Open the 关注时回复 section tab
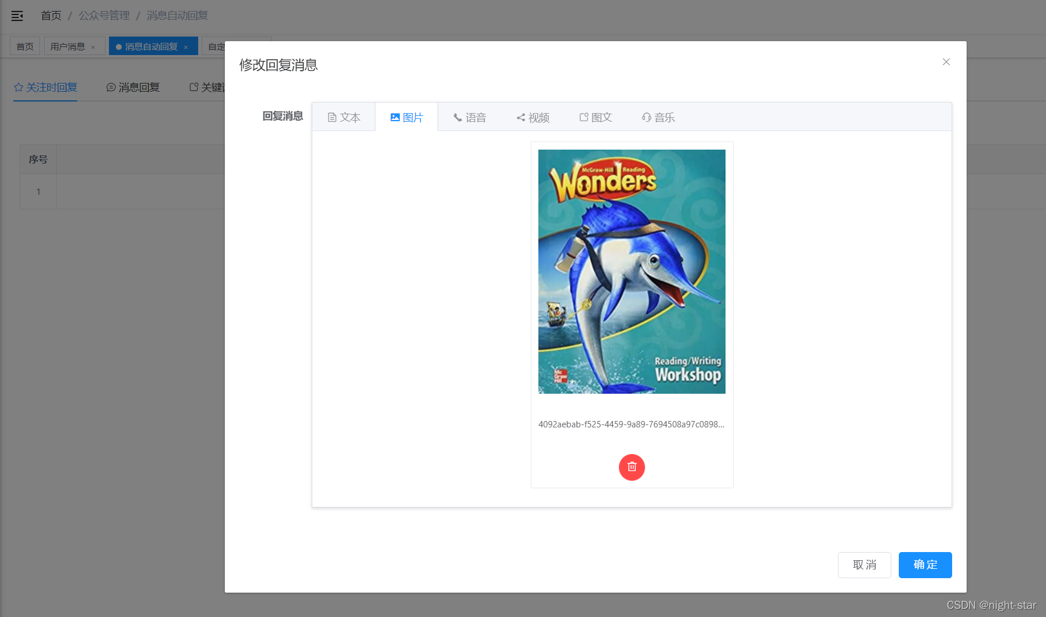Screen dimensions: 1046x617 pyautogui.click(x=45, y=88)
